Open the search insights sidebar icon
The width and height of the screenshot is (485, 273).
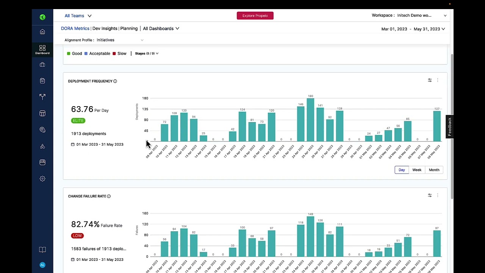click(42, 130)
